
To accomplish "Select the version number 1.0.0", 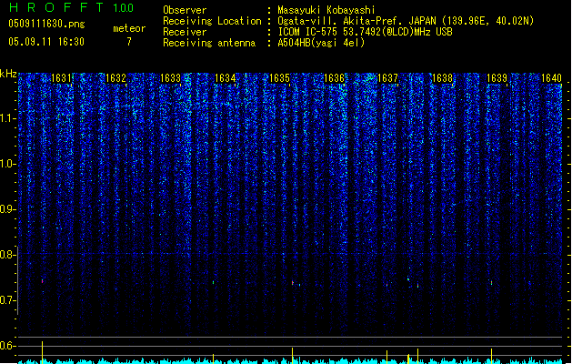I will click(x=123, y=8).
